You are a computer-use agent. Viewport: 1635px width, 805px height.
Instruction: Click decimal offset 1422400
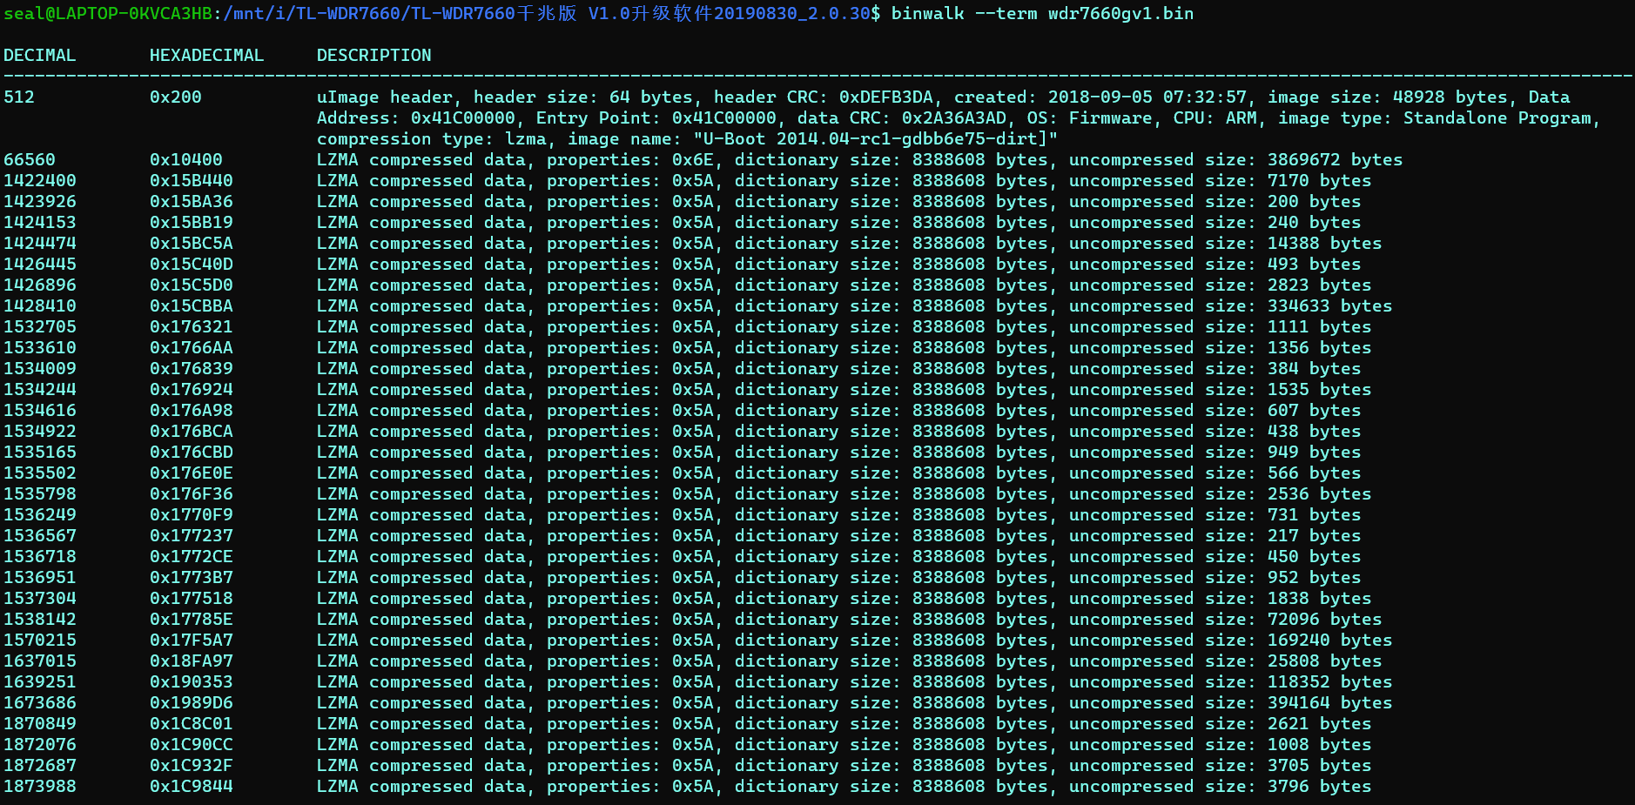(x=40, y=180)
